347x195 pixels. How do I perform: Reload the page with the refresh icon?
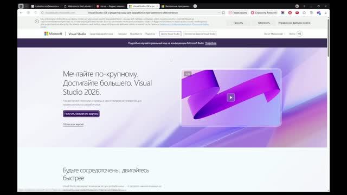pos(36,13)
